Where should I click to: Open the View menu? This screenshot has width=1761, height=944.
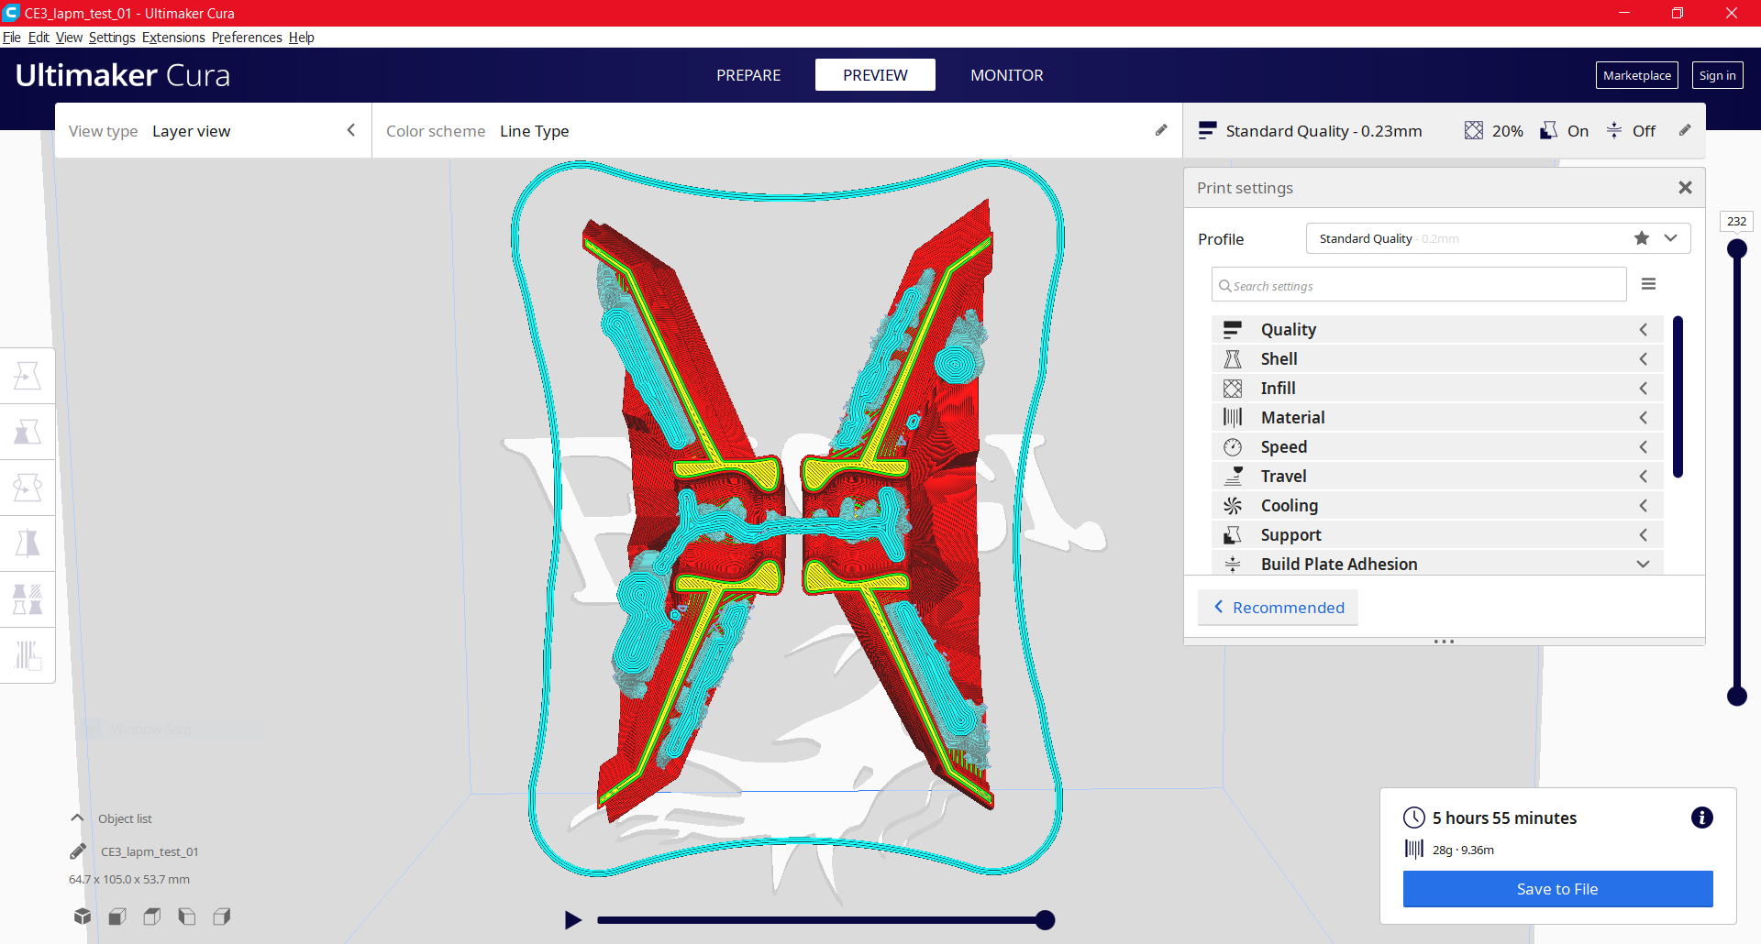click(69, 37)
